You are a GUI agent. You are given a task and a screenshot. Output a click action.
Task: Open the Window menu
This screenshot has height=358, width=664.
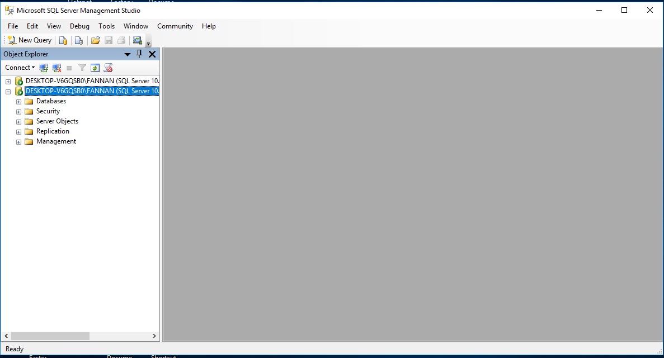click(x=136, y=26)
